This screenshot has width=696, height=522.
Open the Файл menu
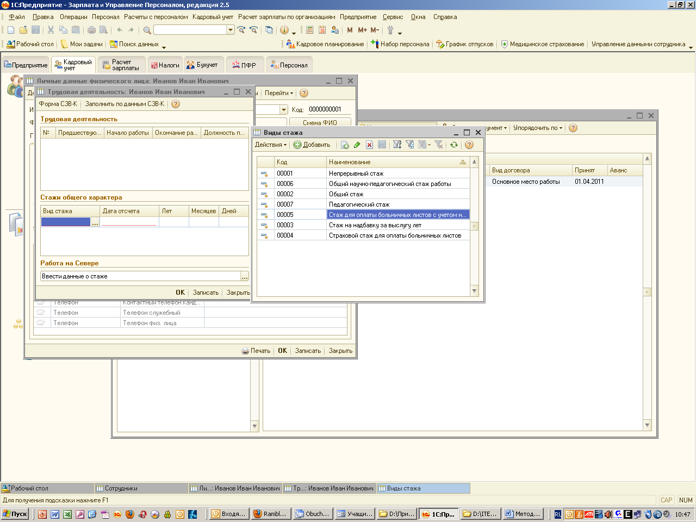[17, 17]
